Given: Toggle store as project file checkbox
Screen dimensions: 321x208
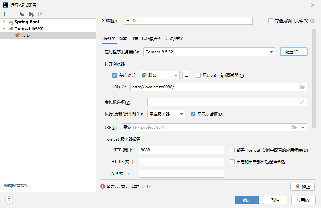Looking at the screenshot, I should point(271,21).
